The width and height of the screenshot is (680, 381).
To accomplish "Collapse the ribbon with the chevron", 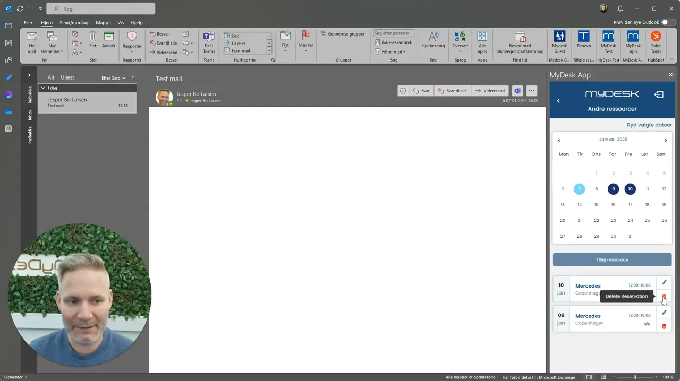I will click(x=672, y=59).
